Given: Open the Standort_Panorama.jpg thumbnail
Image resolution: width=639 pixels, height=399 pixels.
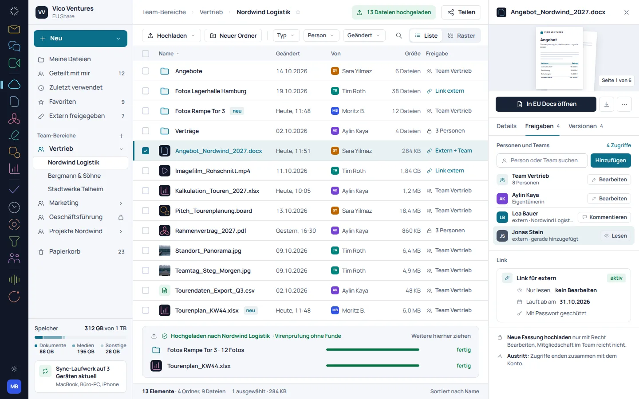Looking at the screenshot, I should point(165,250).
